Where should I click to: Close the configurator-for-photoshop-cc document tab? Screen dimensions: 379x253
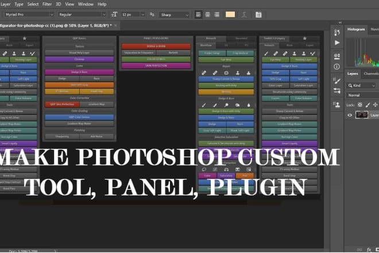115,25
